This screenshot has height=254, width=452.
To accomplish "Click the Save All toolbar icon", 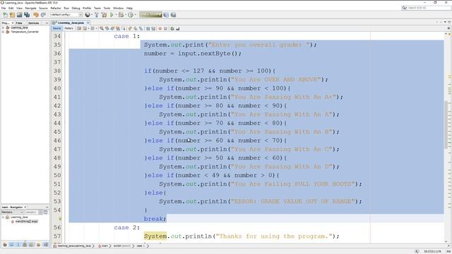I will click(27, 15).
